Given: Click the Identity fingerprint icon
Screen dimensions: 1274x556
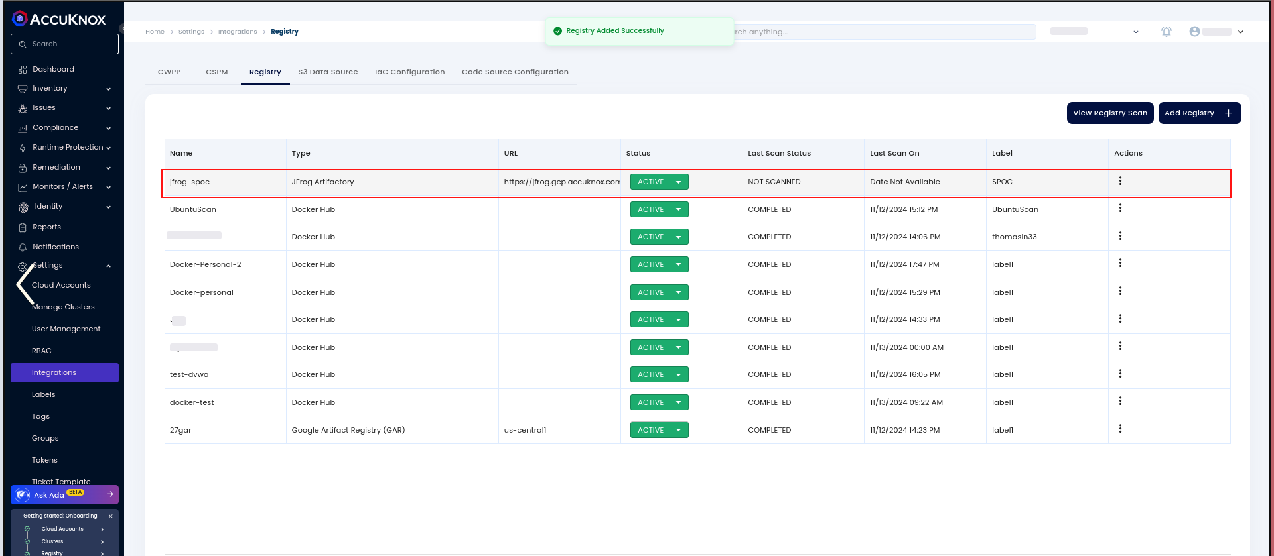Looking at the screenshot, I should pos(24,207).
